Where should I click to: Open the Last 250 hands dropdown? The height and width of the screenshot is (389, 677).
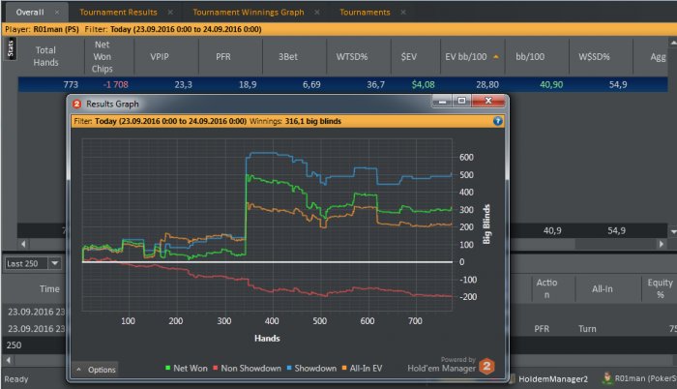tap(54, 262)
